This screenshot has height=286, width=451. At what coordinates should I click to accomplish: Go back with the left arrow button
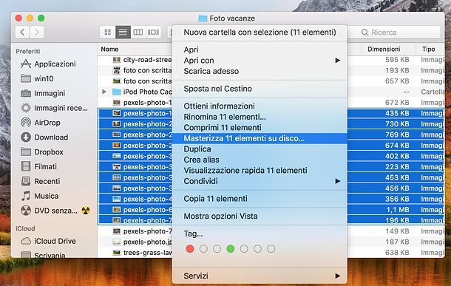pos(22,33)
